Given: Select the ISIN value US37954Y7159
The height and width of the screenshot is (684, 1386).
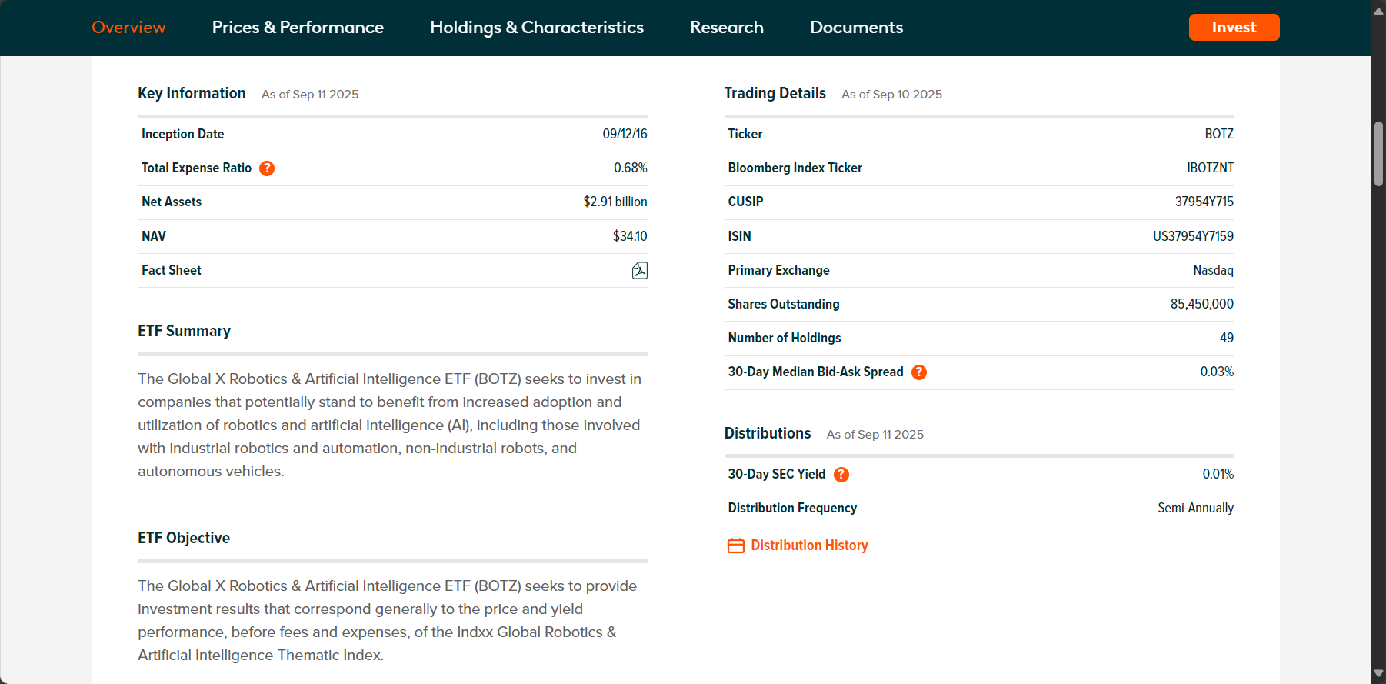Looking at the screenshot, I should click(x=1193, y=236).
